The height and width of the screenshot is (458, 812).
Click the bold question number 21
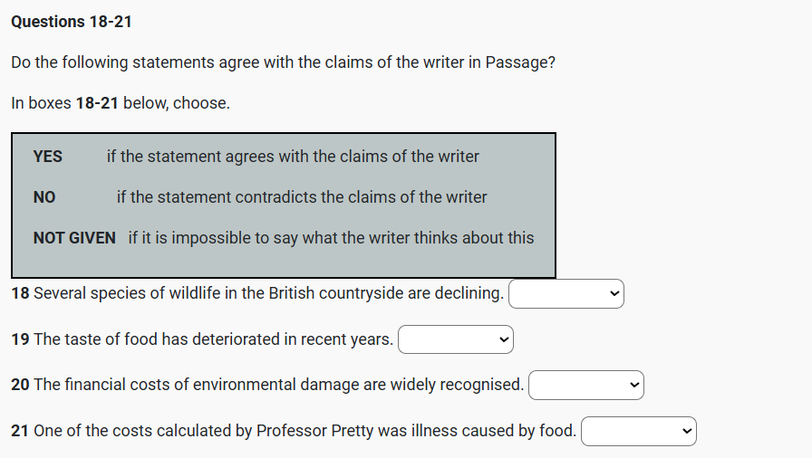20,431
